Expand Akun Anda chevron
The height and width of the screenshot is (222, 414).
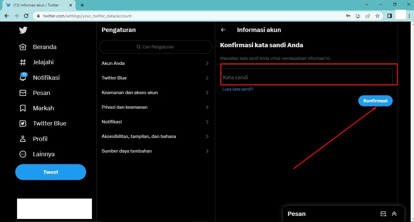[x=207, y=63]
